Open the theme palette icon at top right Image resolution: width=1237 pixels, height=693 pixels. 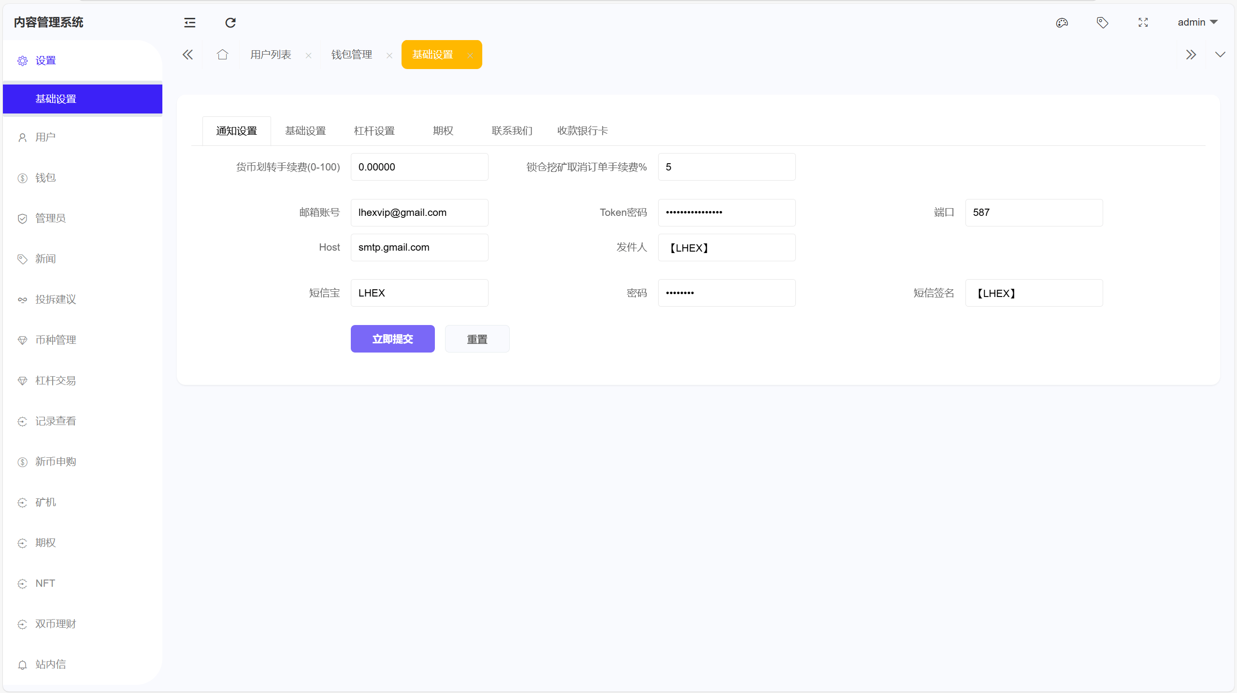click(x=1062, y=22)
